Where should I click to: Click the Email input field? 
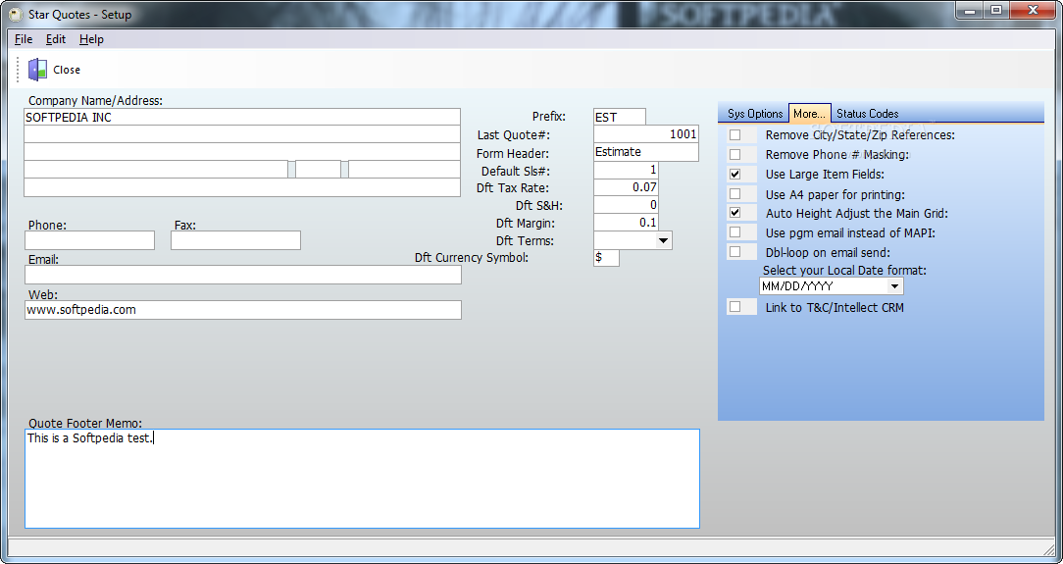point(242,275)
